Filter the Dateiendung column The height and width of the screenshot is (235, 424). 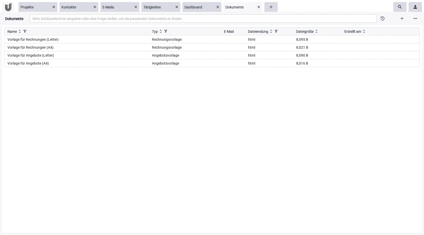(276, 31)
